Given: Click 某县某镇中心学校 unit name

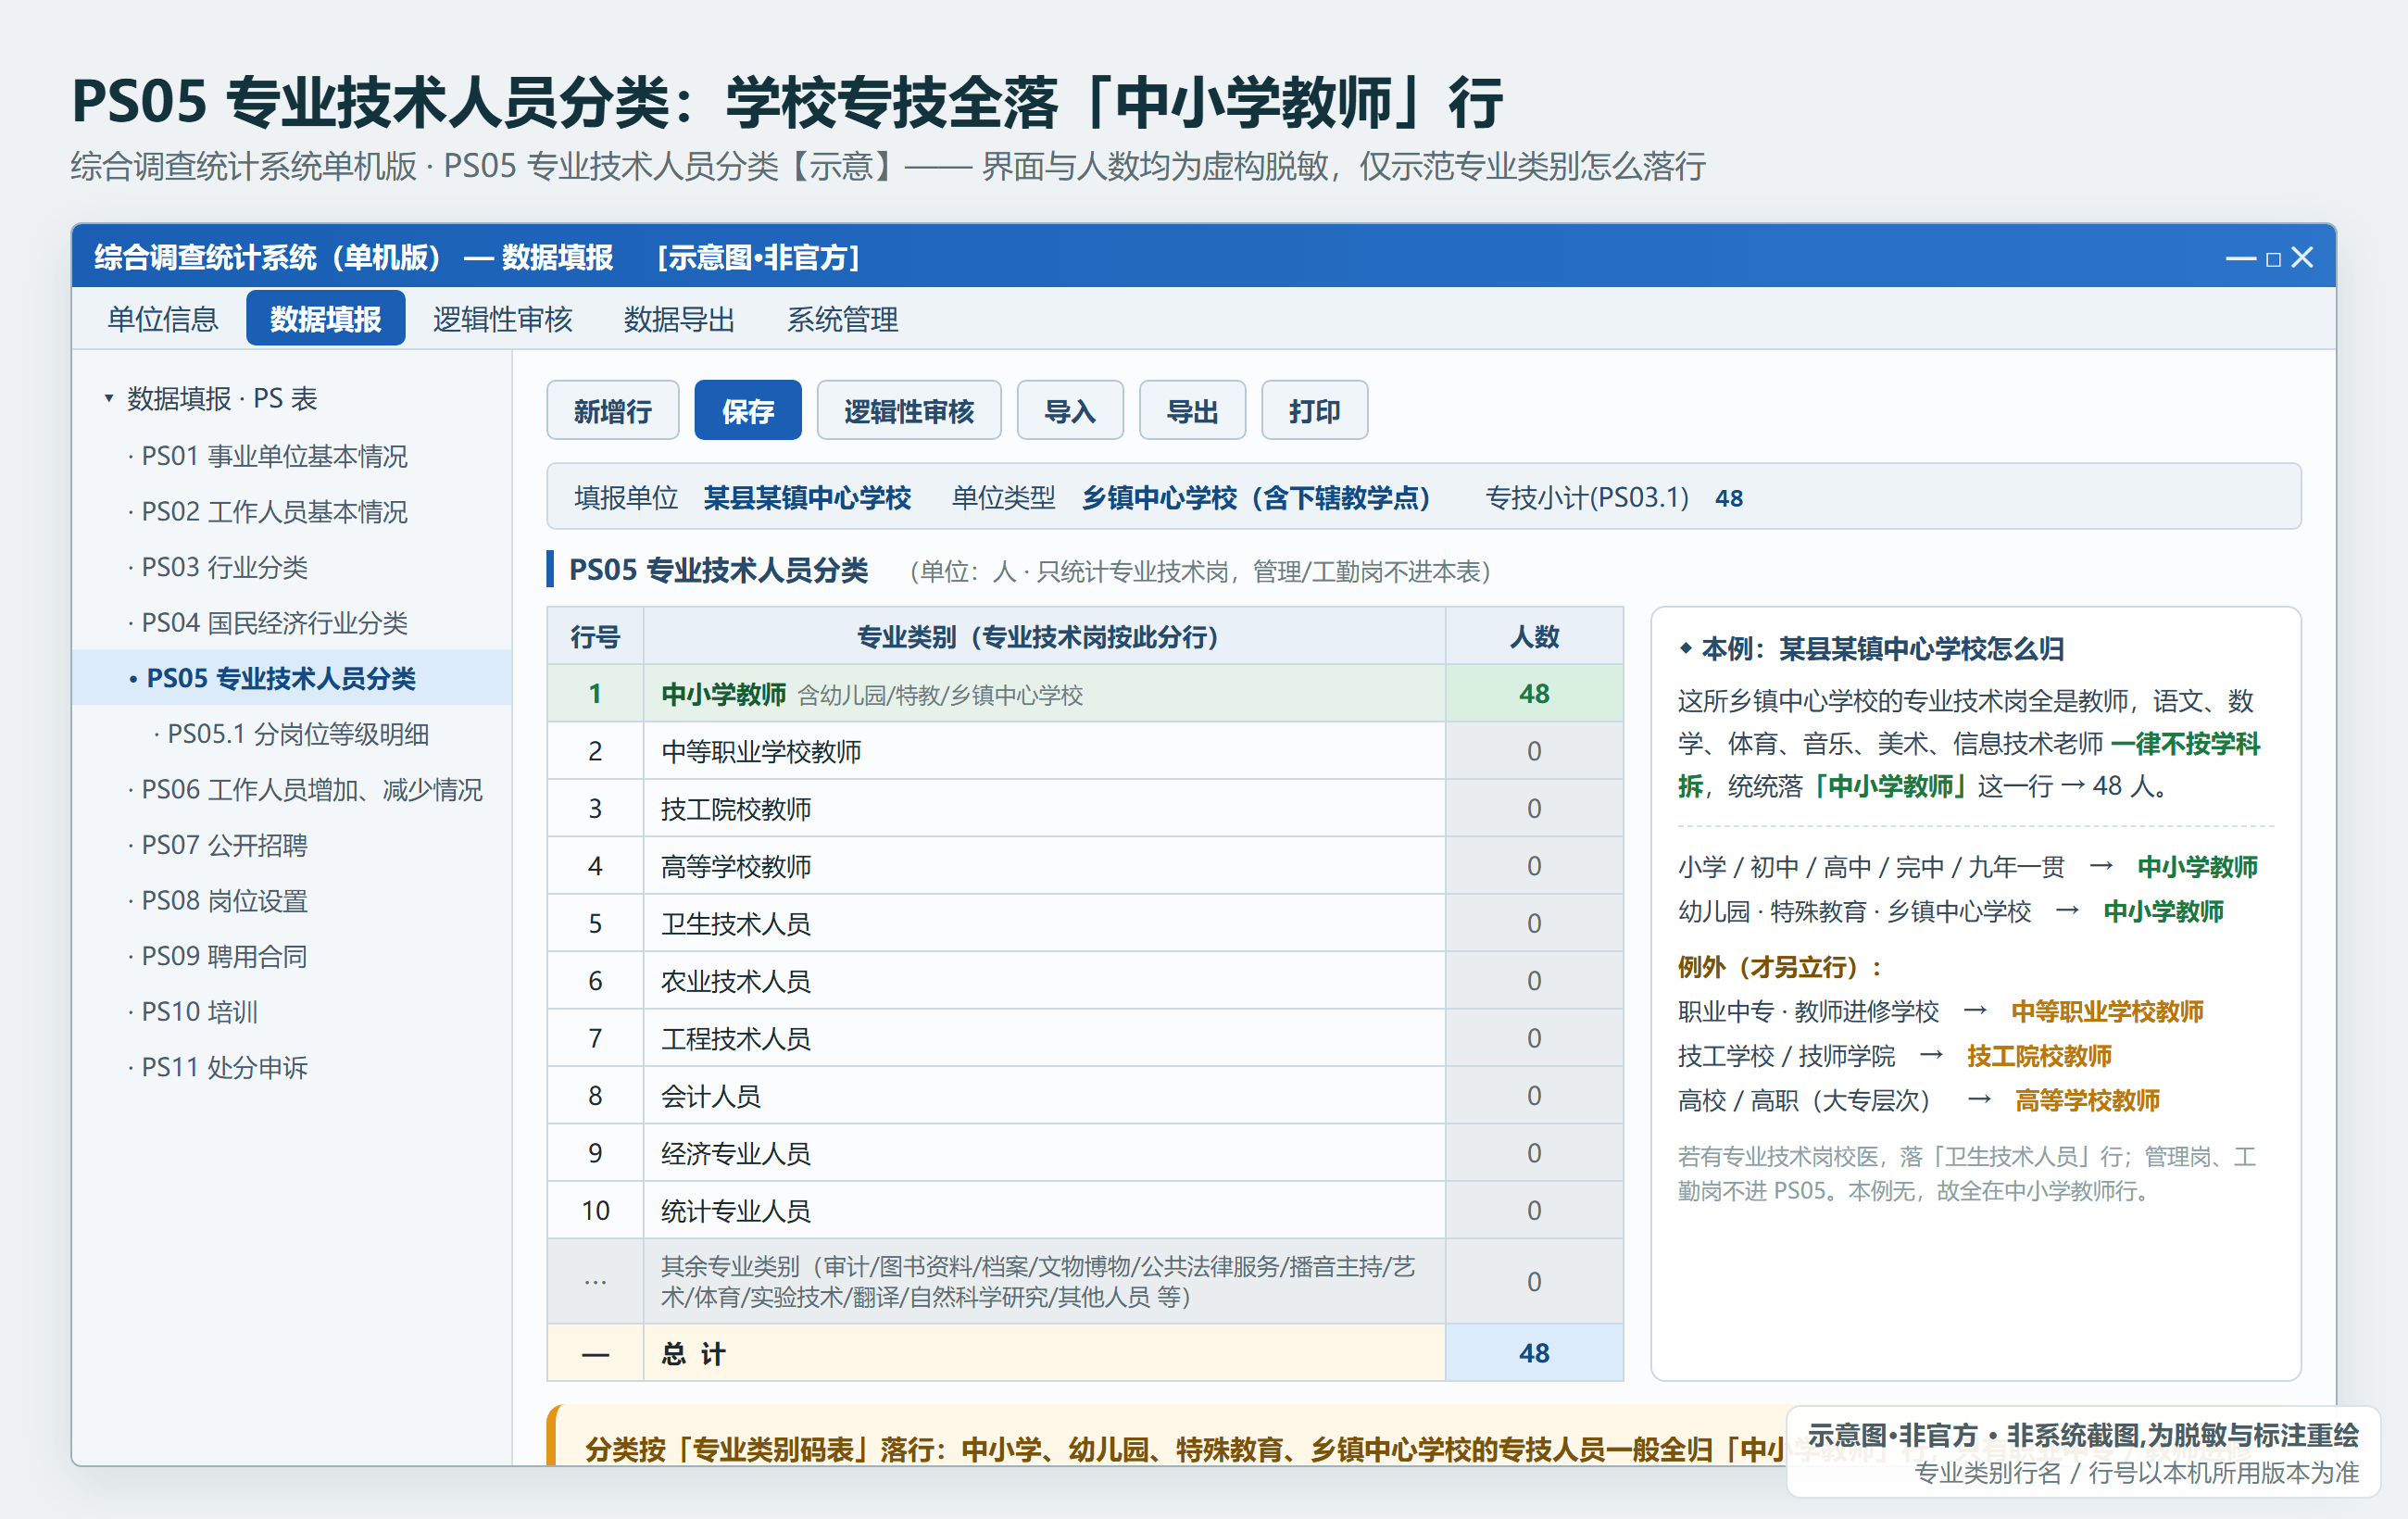Looking at the screenshot, I should (807, 498).
